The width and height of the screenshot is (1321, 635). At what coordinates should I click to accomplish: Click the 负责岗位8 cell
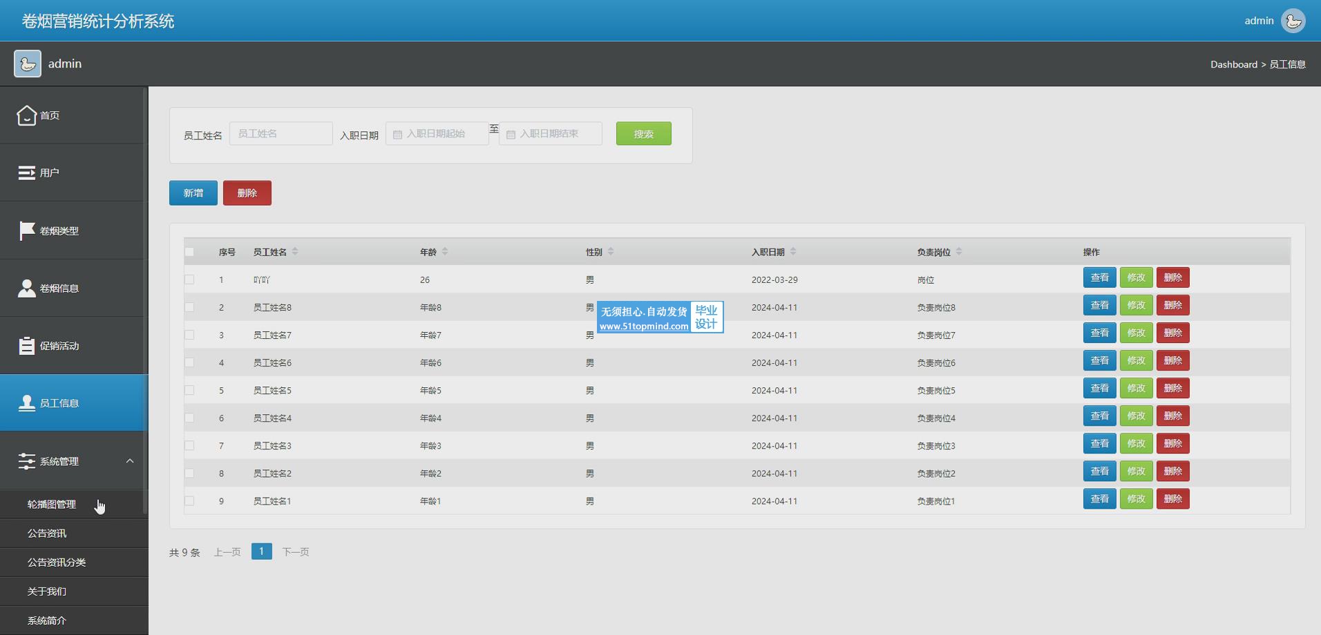click(x=936, y=307)
